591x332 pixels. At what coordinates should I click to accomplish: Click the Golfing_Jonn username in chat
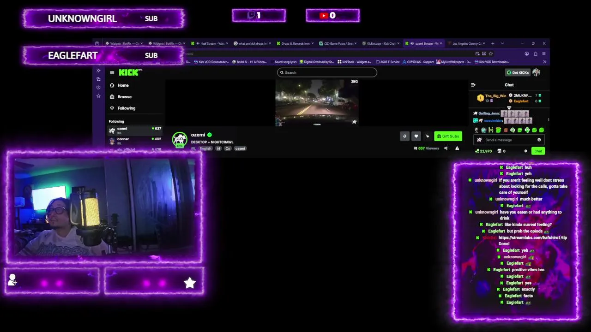[489, 113]
